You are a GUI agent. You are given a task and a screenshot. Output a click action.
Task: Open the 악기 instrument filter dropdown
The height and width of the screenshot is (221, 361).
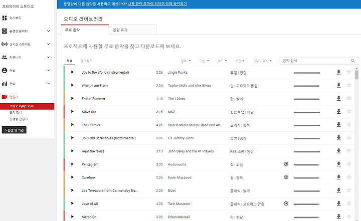pyautogui.click(x=222, y=61)
